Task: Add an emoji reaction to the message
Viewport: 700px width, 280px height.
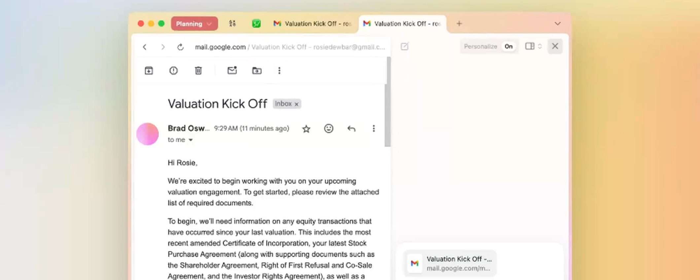Action: pos(329,128)
